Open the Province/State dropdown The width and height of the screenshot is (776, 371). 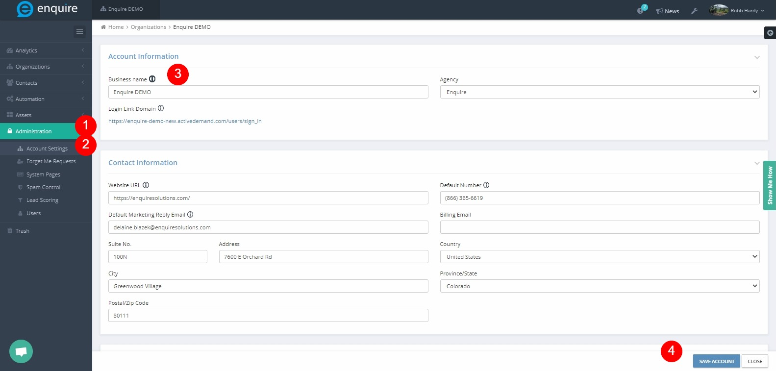point(600,286)
